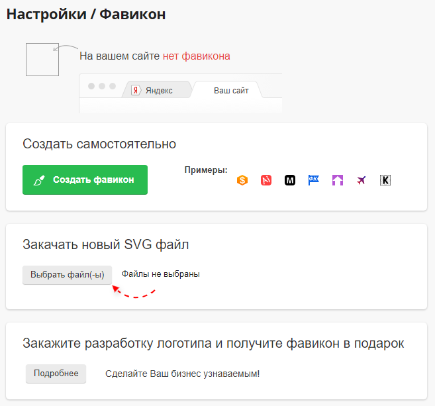Image resolution: width=435 pixels, height=406 pixels.
Task: Click the red Я Yandex tab icon
Action: (x=136, y=90)
